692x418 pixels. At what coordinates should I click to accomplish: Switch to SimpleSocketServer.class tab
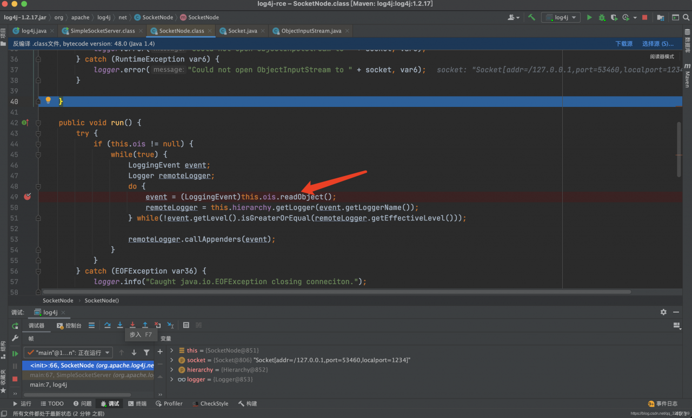point(103,31)
